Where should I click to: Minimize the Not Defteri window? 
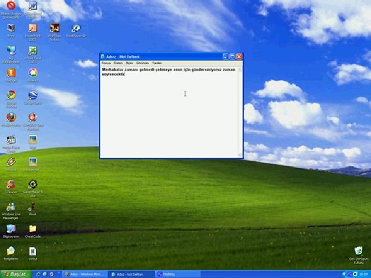(x=225, y=56)
